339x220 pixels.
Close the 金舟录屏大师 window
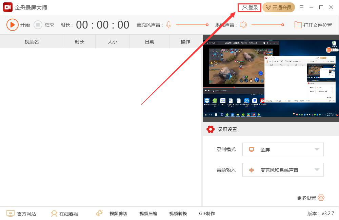331,7
